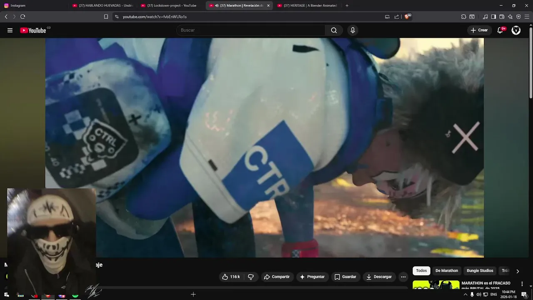Click the video player frame
The height and width of the screenshot is (300, 533).
tap(264, 147)
